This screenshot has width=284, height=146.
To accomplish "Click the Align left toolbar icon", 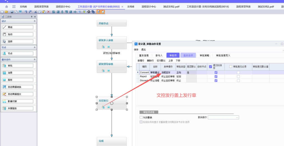I will 54,12.
